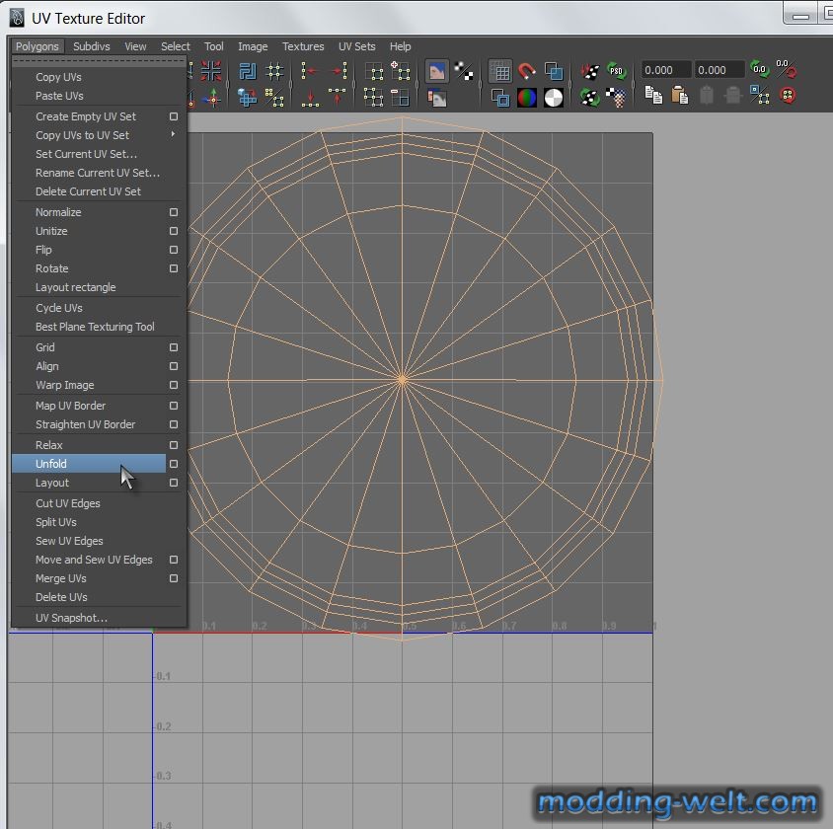The image size is (833, 829).
Task: Open the Normalize option box
Action: (x=174, y=212)
